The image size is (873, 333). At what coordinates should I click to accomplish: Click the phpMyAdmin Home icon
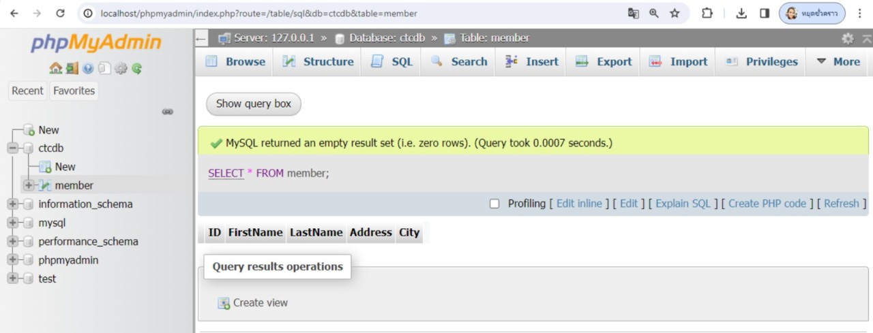(55, 68)
